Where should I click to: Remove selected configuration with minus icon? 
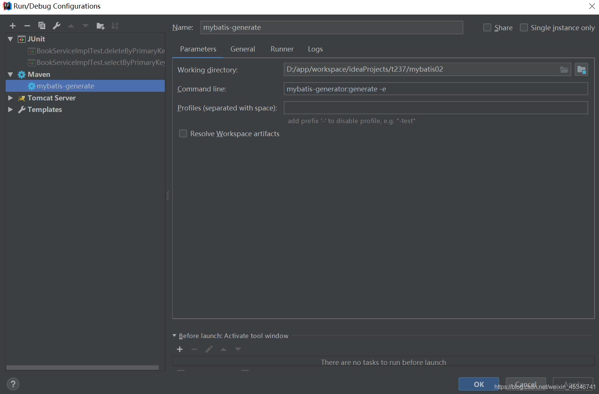coord(27,26)
